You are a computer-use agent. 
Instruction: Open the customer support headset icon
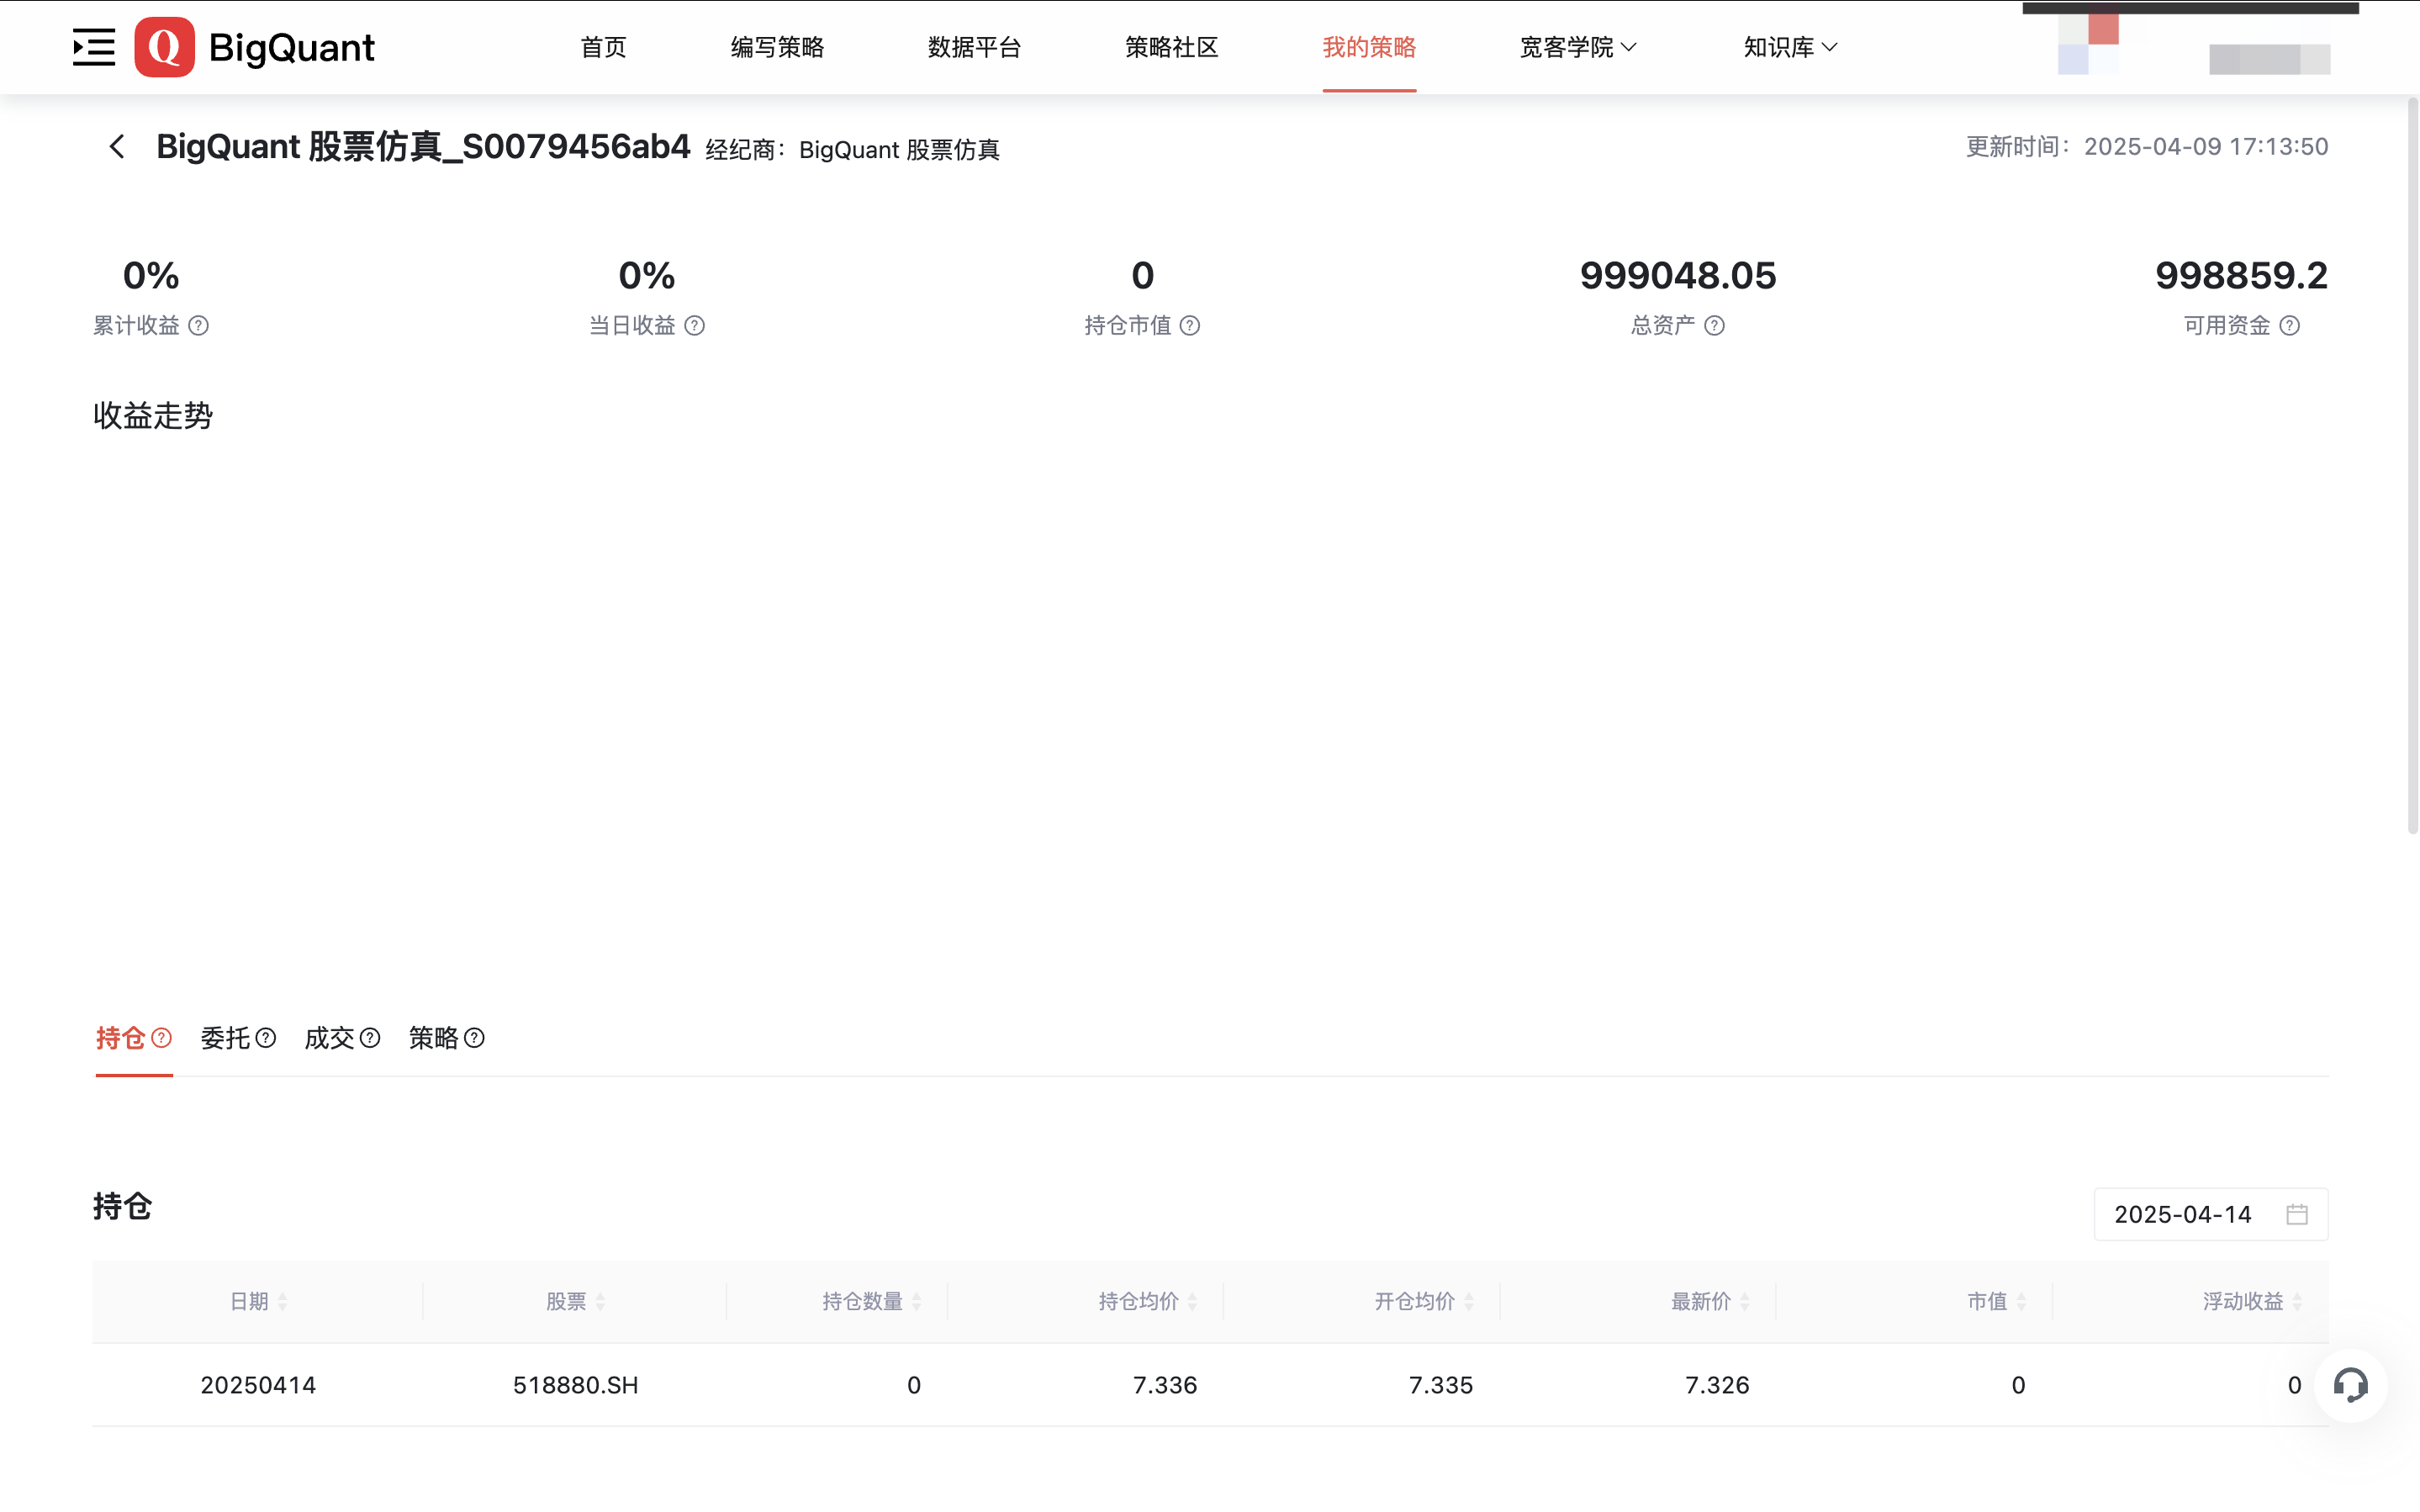[2350, 1385]
